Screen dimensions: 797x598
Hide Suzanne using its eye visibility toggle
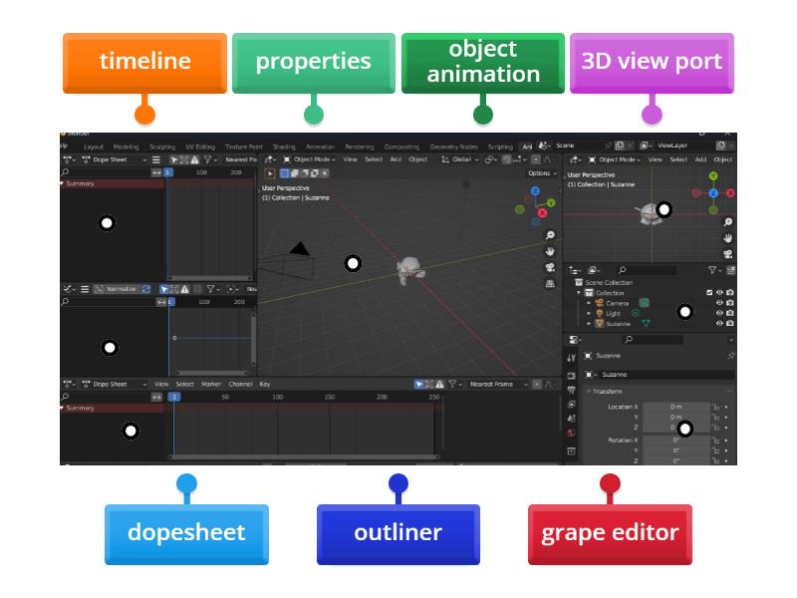pyautogui.click(x=717, y=323)
